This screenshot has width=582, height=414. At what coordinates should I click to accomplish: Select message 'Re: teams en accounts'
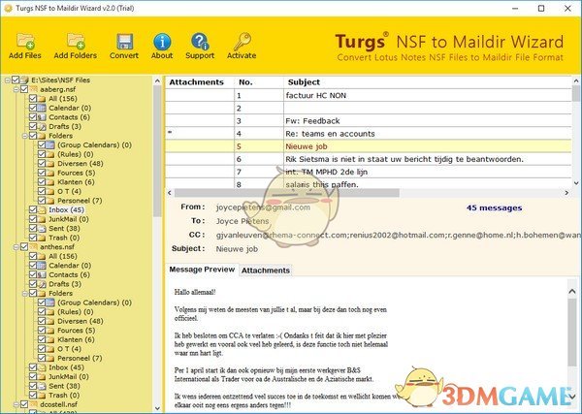369,134
